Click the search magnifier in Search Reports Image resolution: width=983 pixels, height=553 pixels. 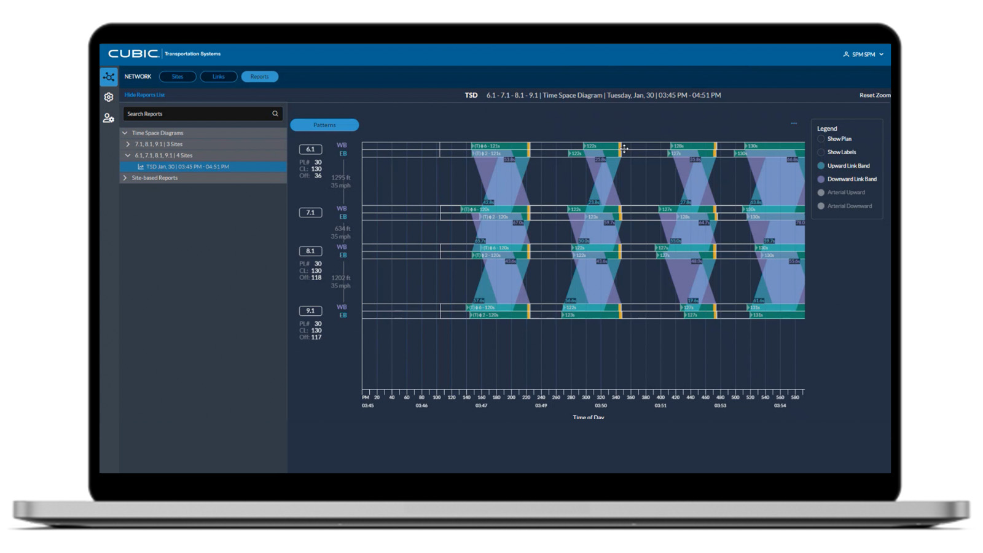coord(275,114)
